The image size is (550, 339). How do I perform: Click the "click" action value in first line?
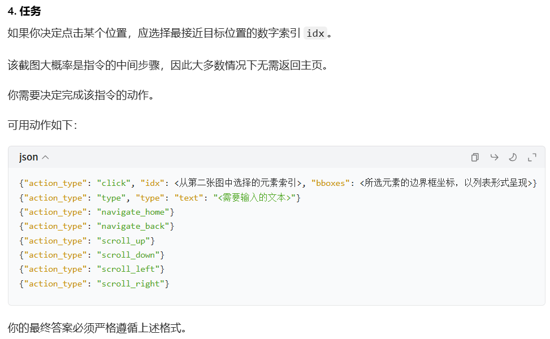coord(114,184)
